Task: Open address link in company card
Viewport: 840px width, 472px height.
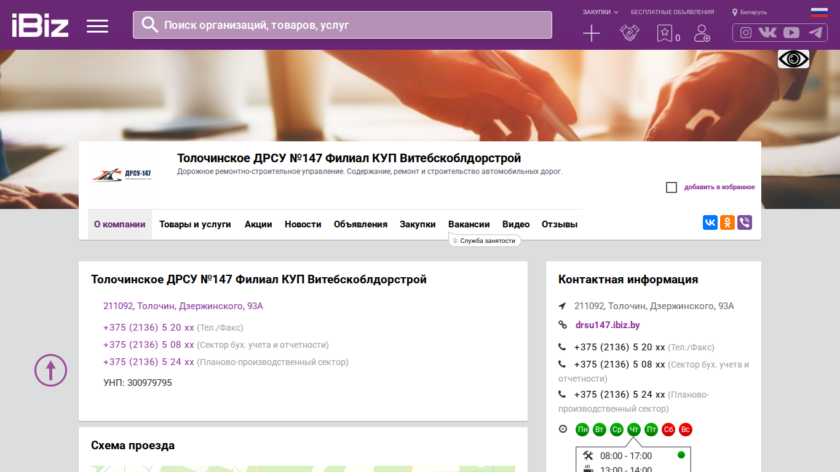Action: [183, 306]
